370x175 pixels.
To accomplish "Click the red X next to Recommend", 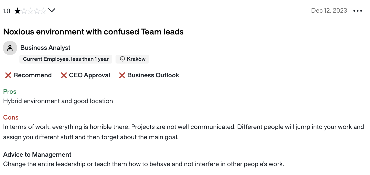I will coord(8,75).
